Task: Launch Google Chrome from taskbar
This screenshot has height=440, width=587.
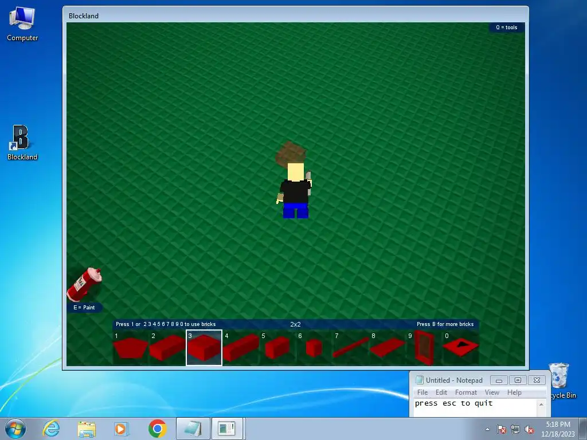Action: pyautogui.click(x=158, y=429)
